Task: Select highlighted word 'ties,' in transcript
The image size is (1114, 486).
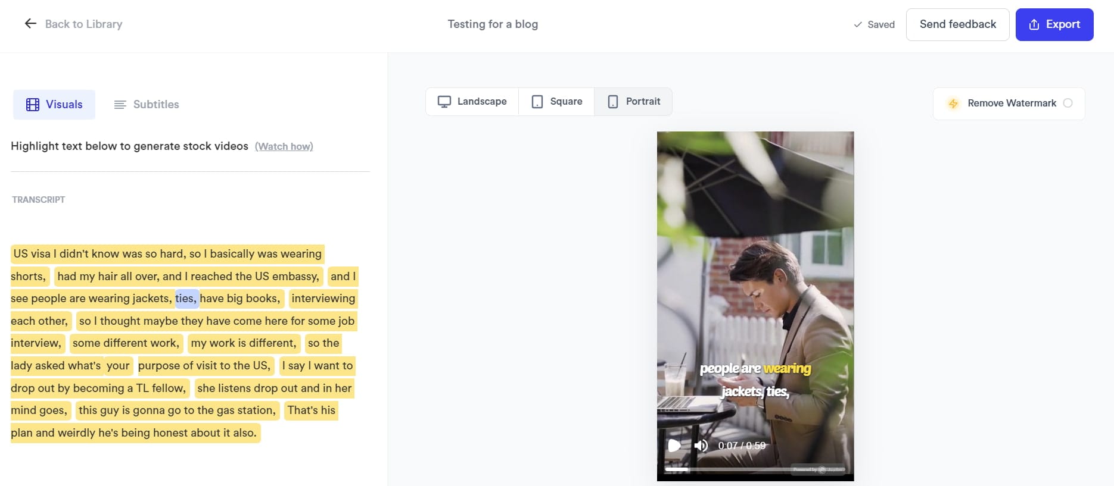Action: [186, 299]
